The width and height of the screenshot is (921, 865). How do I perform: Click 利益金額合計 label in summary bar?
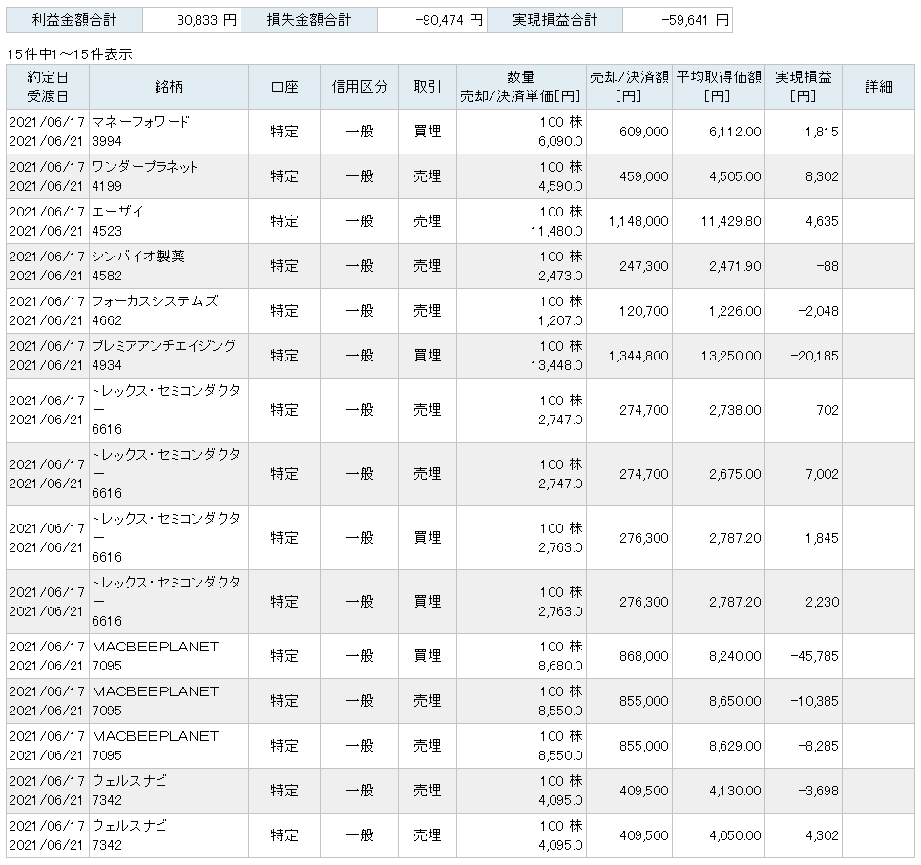74,21
